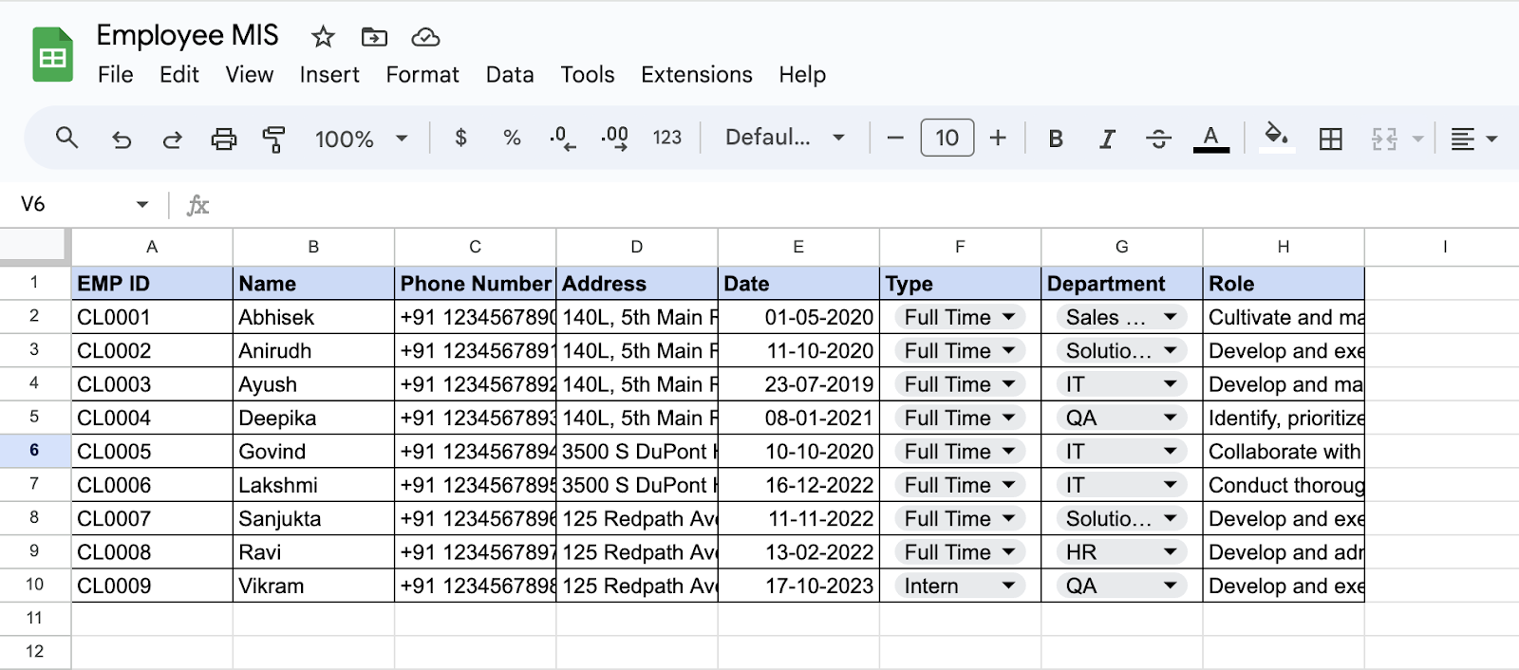Open the zoom 100% dropdown
1519x670 pixels.
point(362,139)
